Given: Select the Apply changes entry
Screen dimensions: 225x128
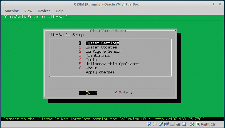Looking at the screenshot, I should [x=100, y=72].
